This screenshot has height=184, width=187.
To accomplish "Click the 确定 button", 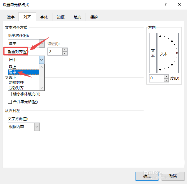I will click(x=147, y=176).
